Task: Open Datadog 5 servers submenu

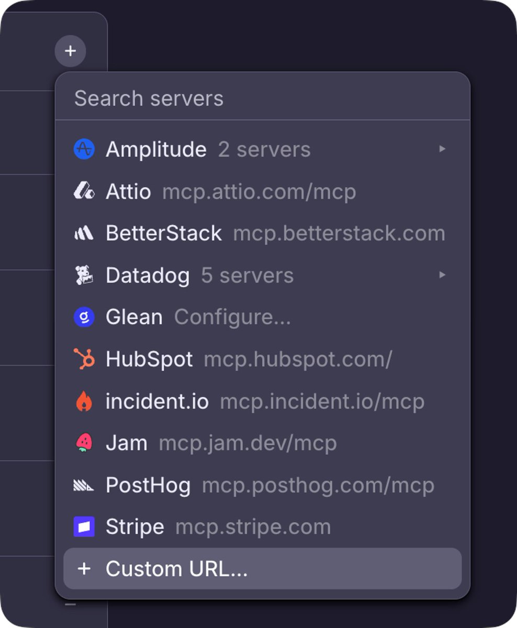Action: pyautogui.click(x=262, y=275)
